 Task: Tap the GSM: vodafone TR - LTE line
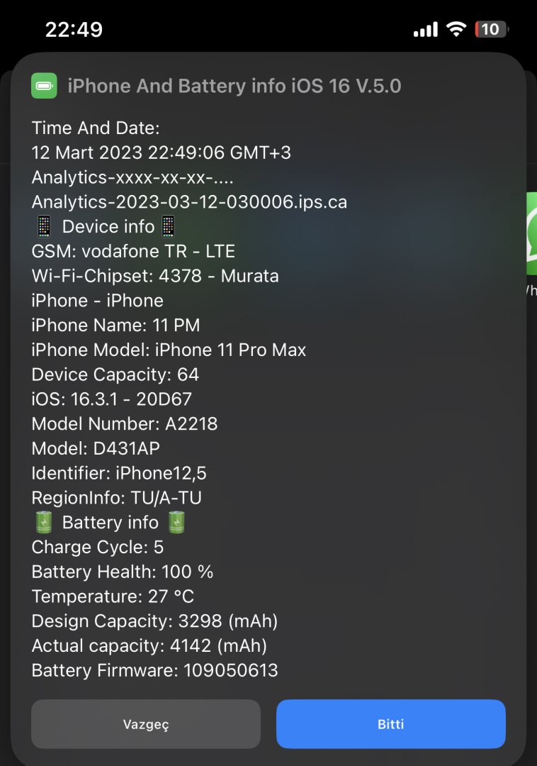[133, 251]
